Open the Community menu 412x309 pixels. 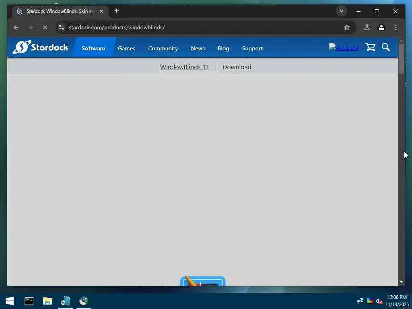[163, 48]
